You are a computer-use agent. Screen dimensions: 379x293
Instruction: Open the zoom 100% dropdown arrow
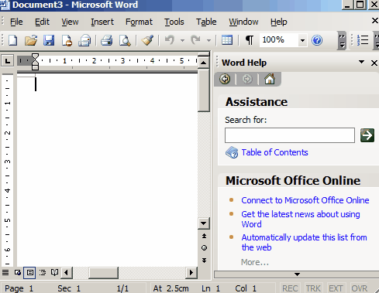(x=302, y=40)
